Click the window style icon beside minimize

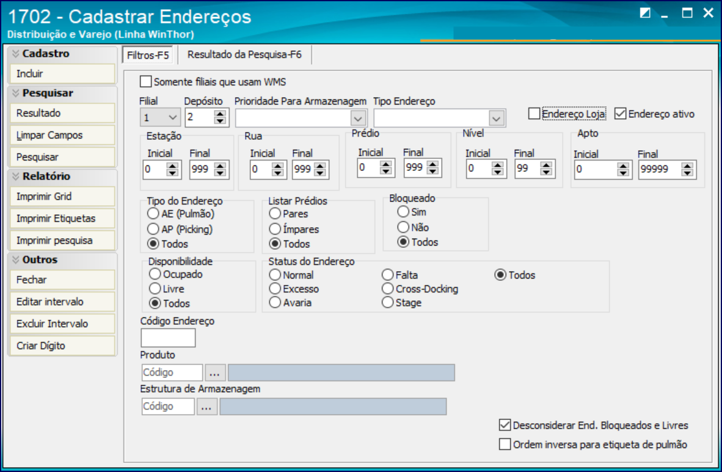click(645, 13)
